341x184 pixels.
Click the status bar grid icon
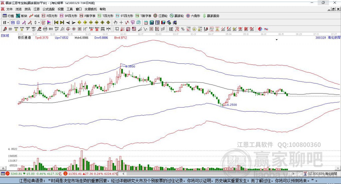click(3, 174)
